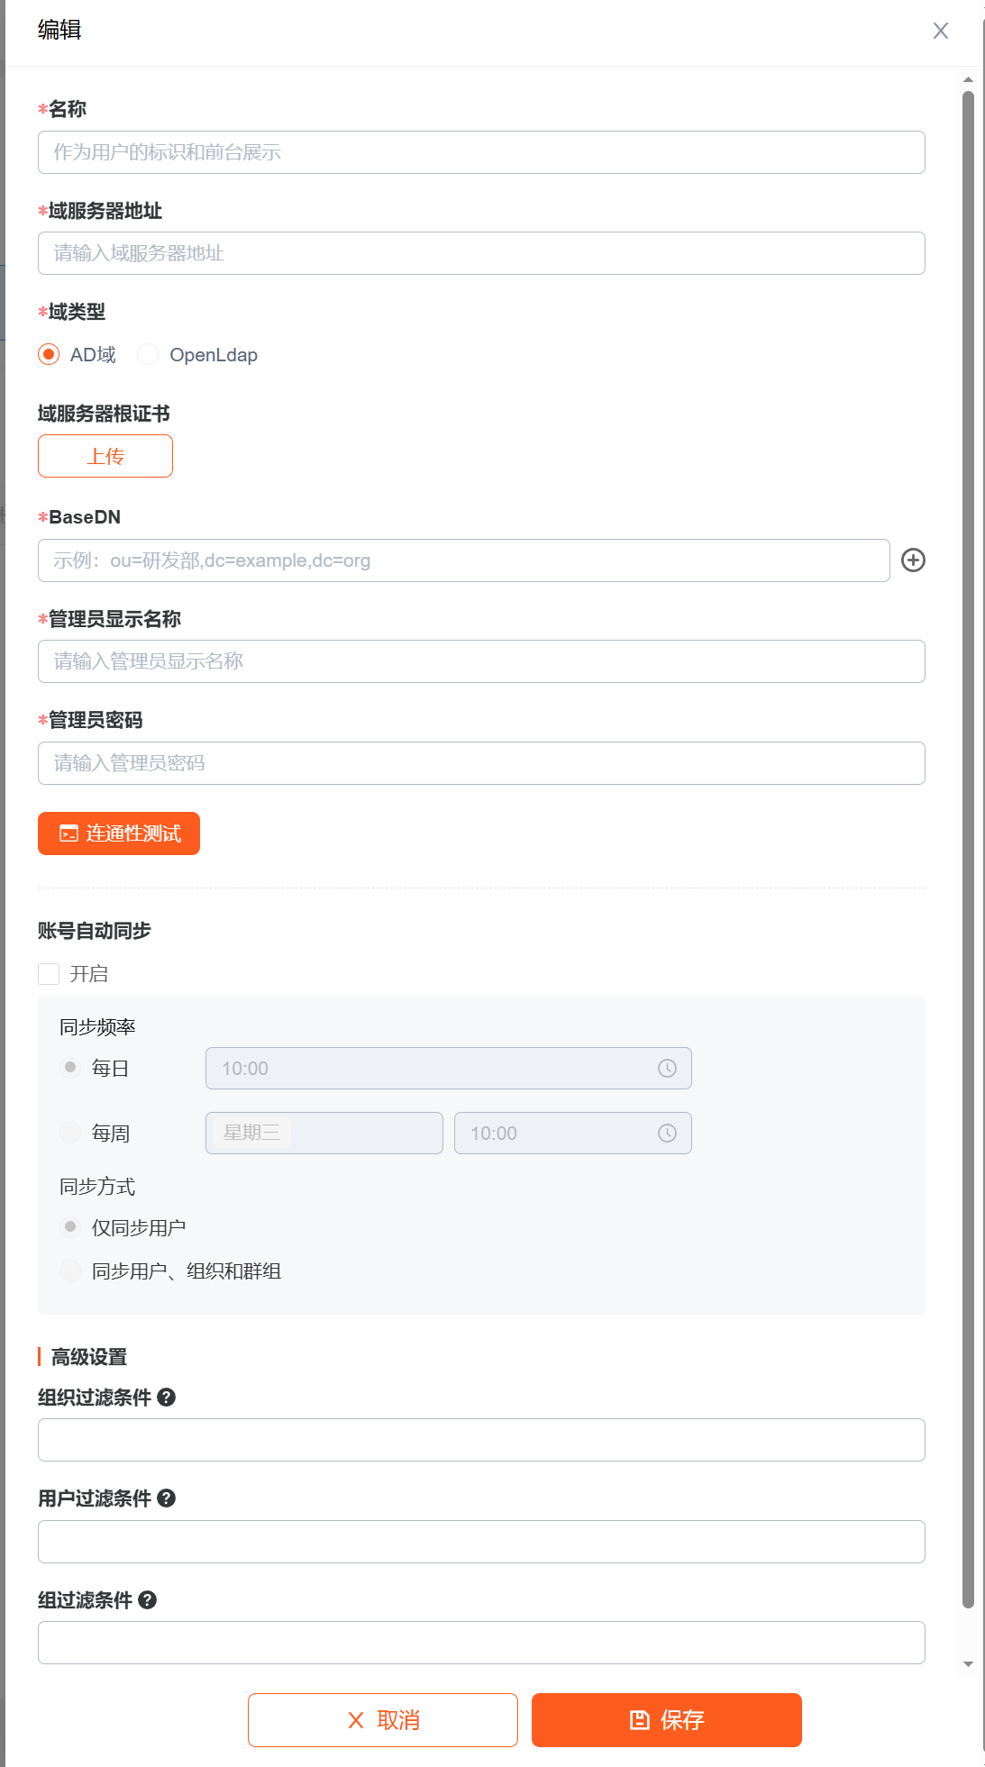Run the 连通性测试 connectivity test
This screenshot has height=1767, width=985.
pyautogui.click(x=119, y=833)
